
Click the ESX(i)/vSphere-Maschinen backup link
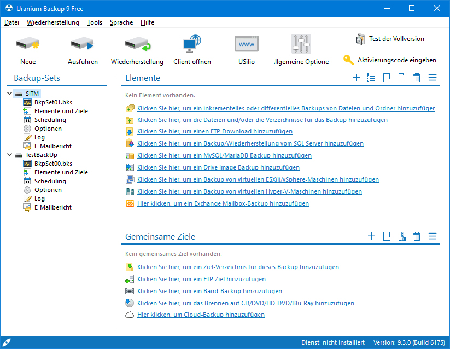point(258,179)
